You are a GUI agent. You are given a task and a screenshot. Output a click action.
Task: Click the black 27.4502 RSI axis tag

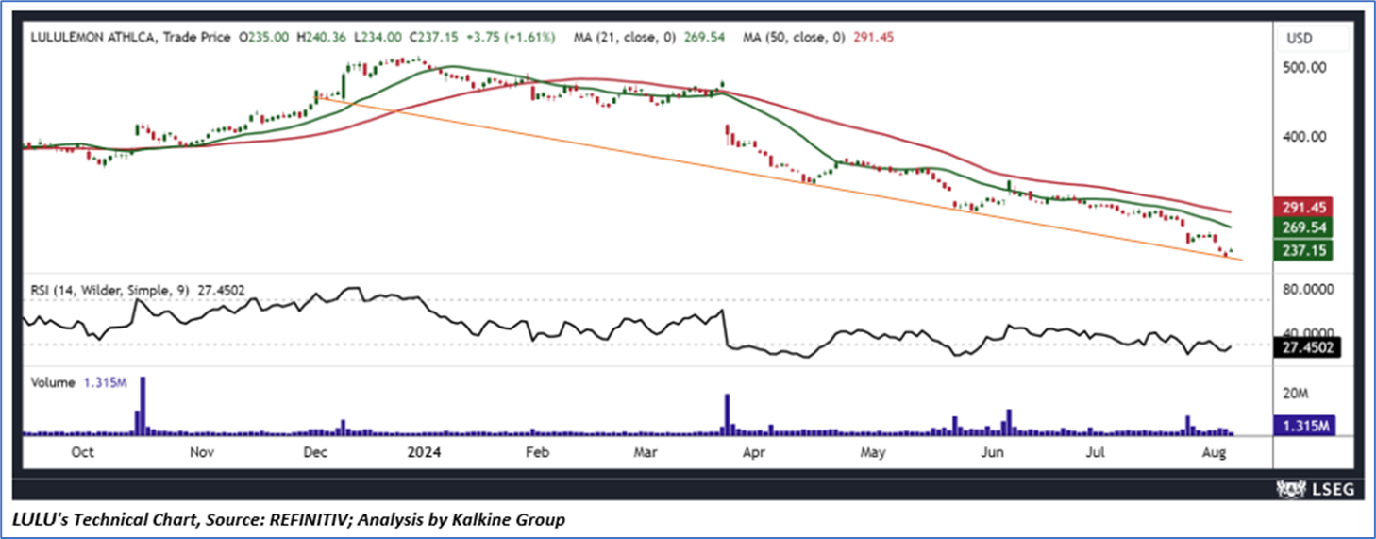pos(1306,348)
